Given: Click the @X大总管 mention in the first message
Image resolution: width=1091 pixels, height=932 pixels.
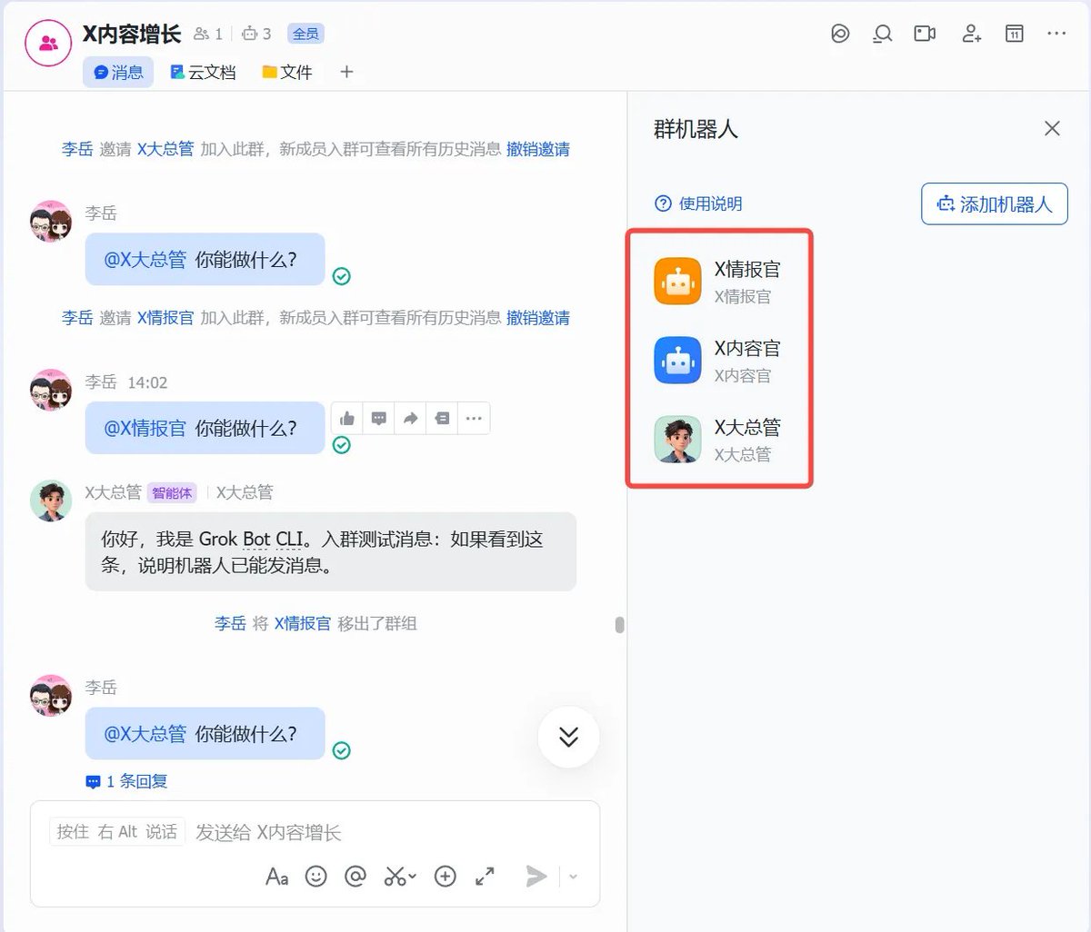Looking at the screenshot, I should 145,260.
